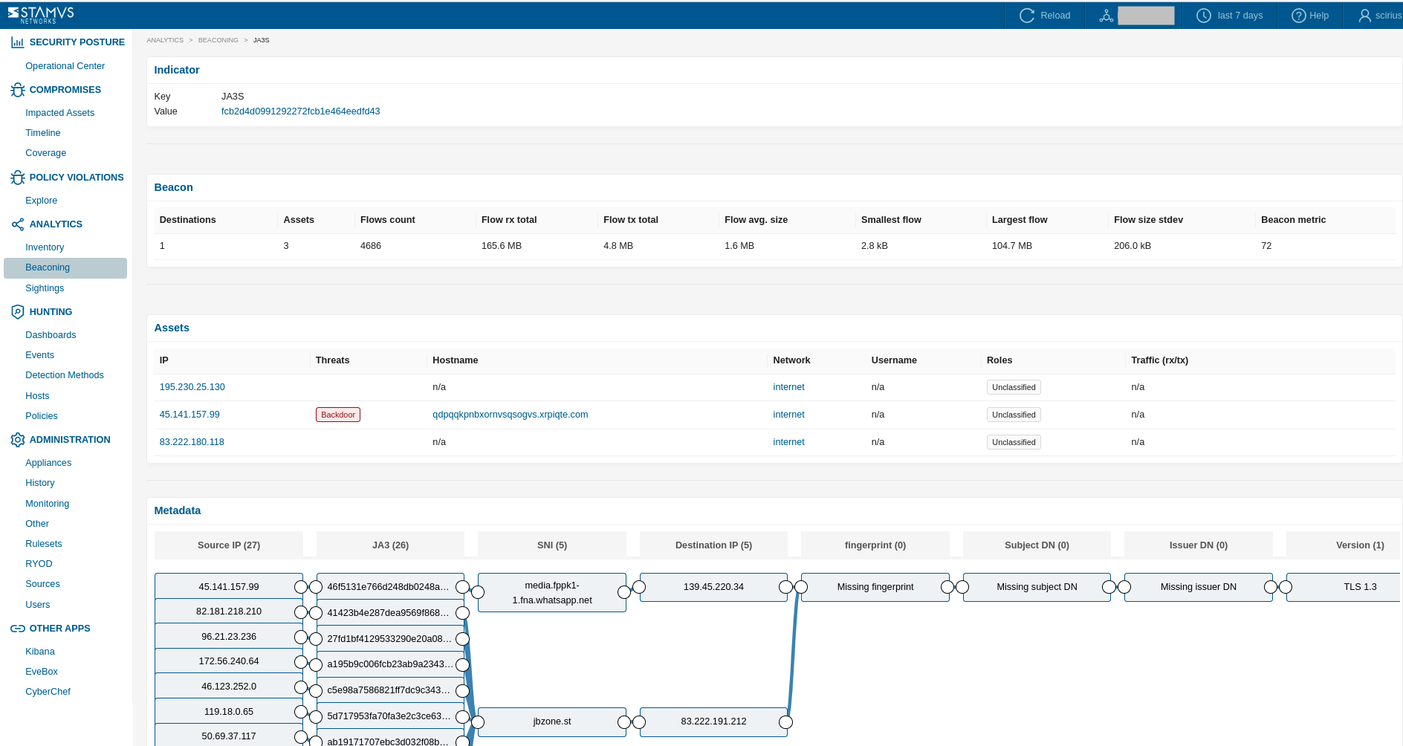
Task: Open the greyed tenant selector box
Action: point(1145,16)
